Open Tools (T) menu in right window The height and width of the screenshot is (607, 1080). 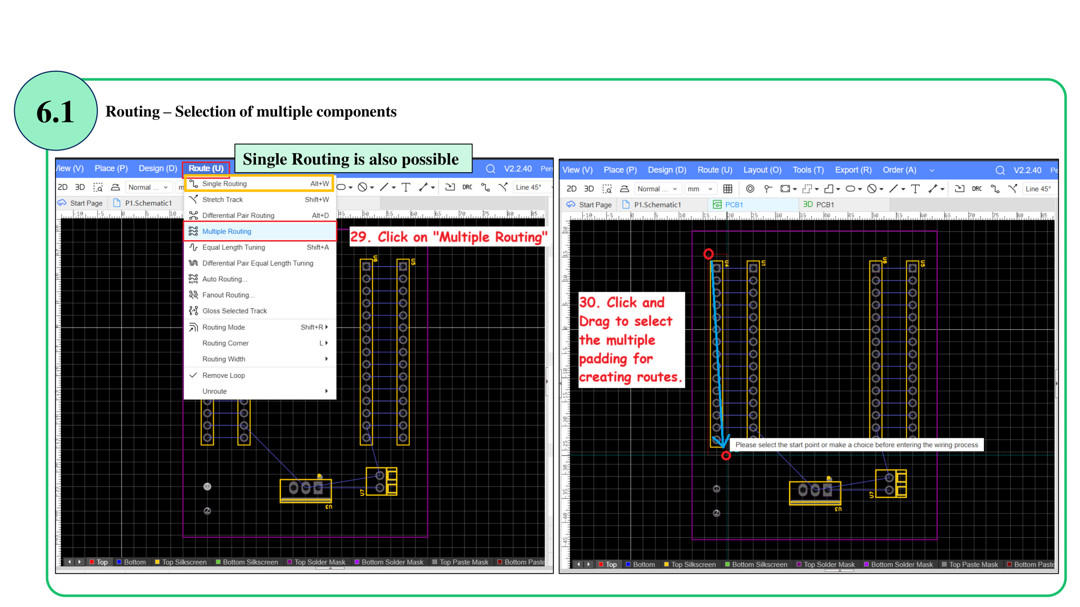point(808,170)
